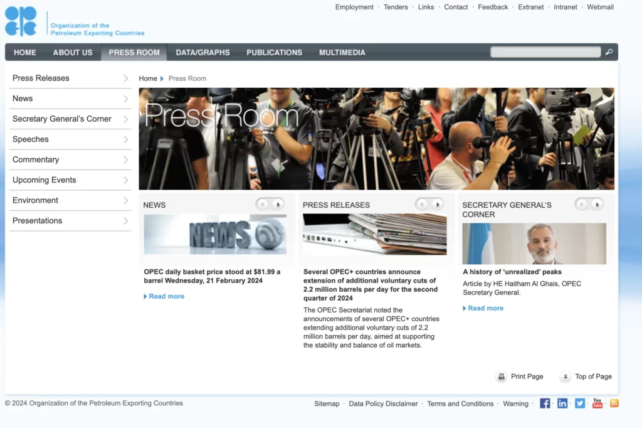This screenshot has height=428, width=642.
Task: Click the Home breadcrumb link
Action: [148, 78]
